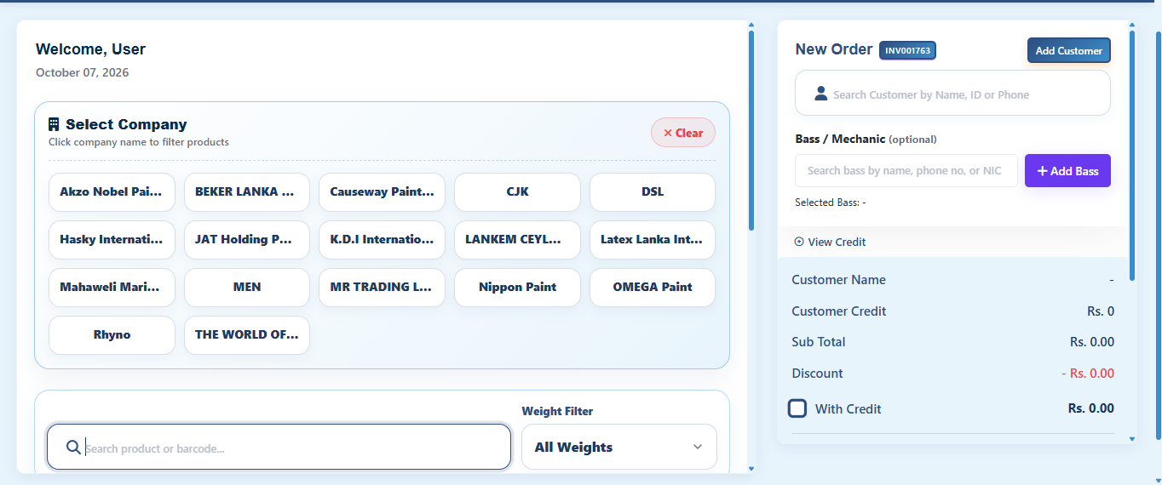
Task: Enable the With Credit checkbox
Action: pyautogui.click(x=797, y=408)
